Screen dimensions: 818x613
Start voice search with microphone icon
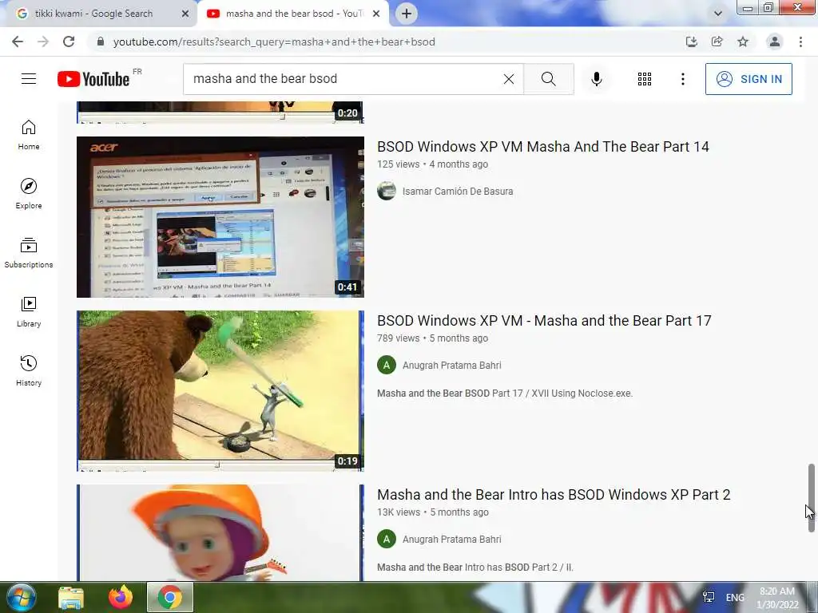coord(596,79)
